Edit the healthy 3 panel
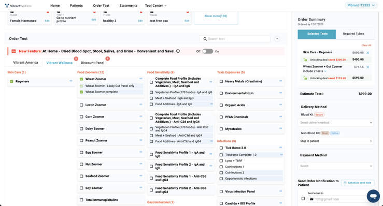Screen dimensions: 383x206 tap(140, 21)
